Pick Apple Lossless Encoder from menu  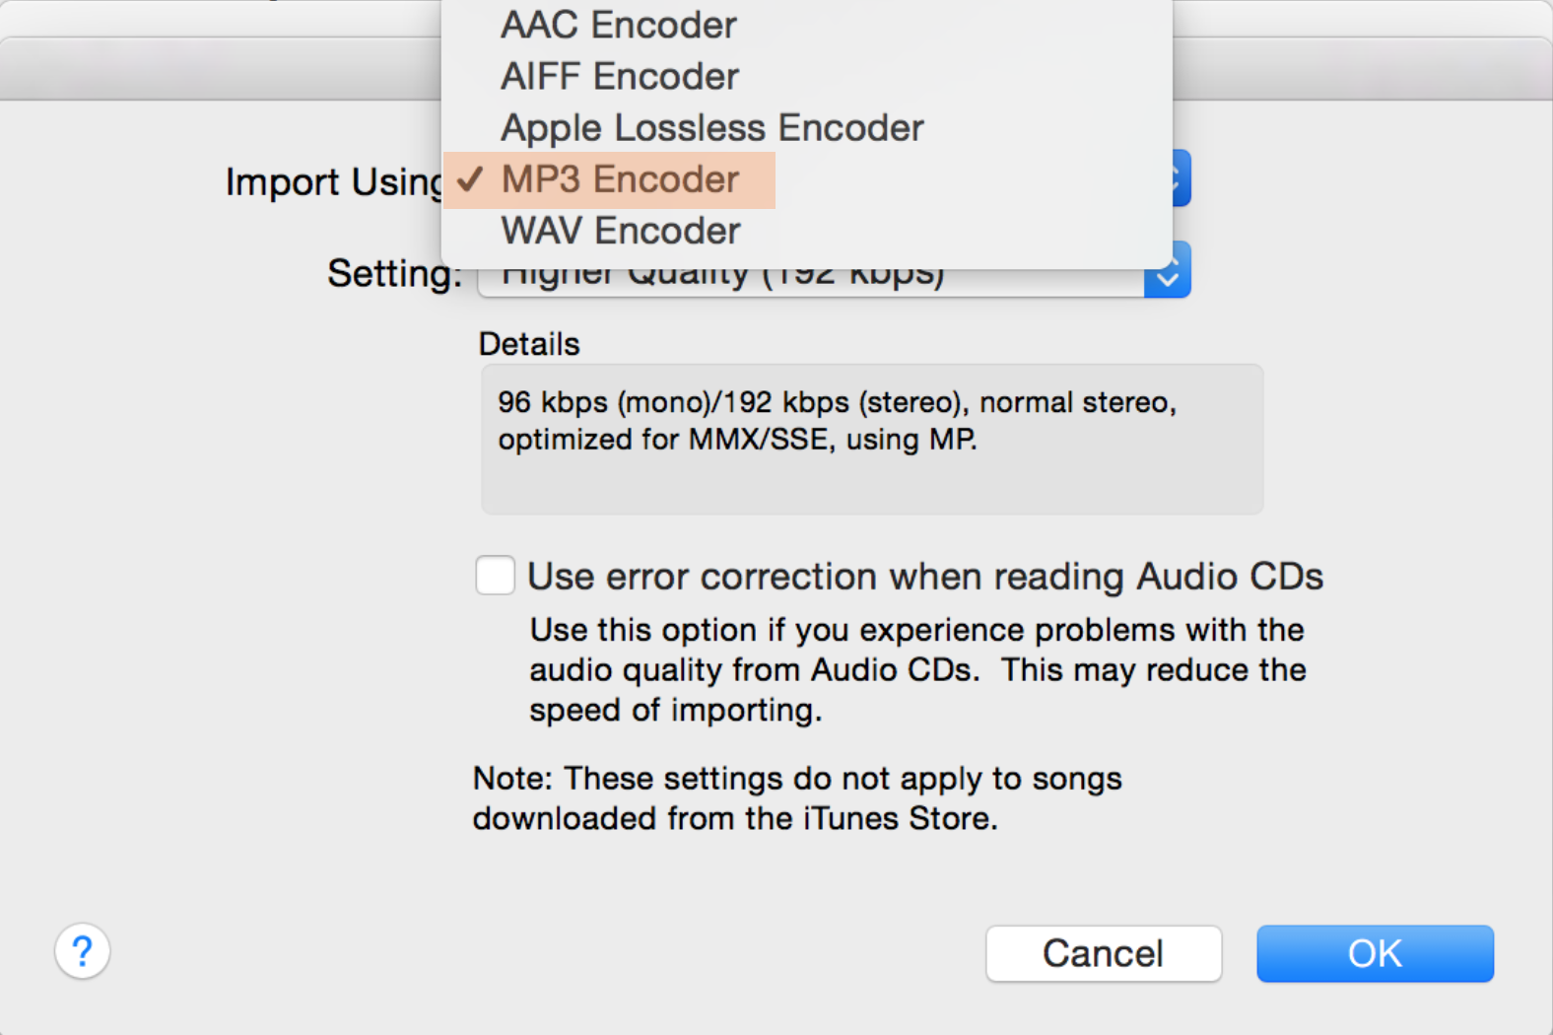click(x=711, y=128)
